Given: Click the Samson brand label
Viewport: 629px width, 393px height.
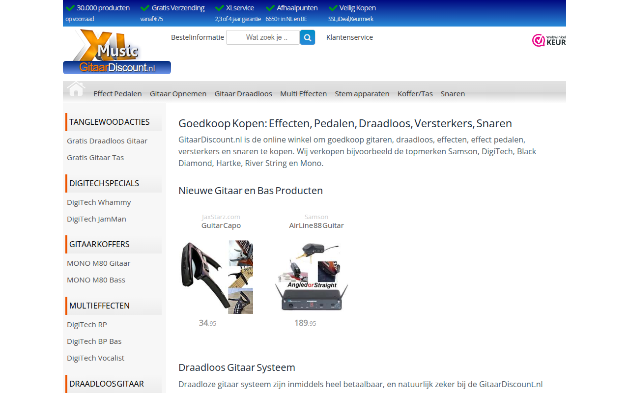Looking at the screenshot, I should 316,217.
